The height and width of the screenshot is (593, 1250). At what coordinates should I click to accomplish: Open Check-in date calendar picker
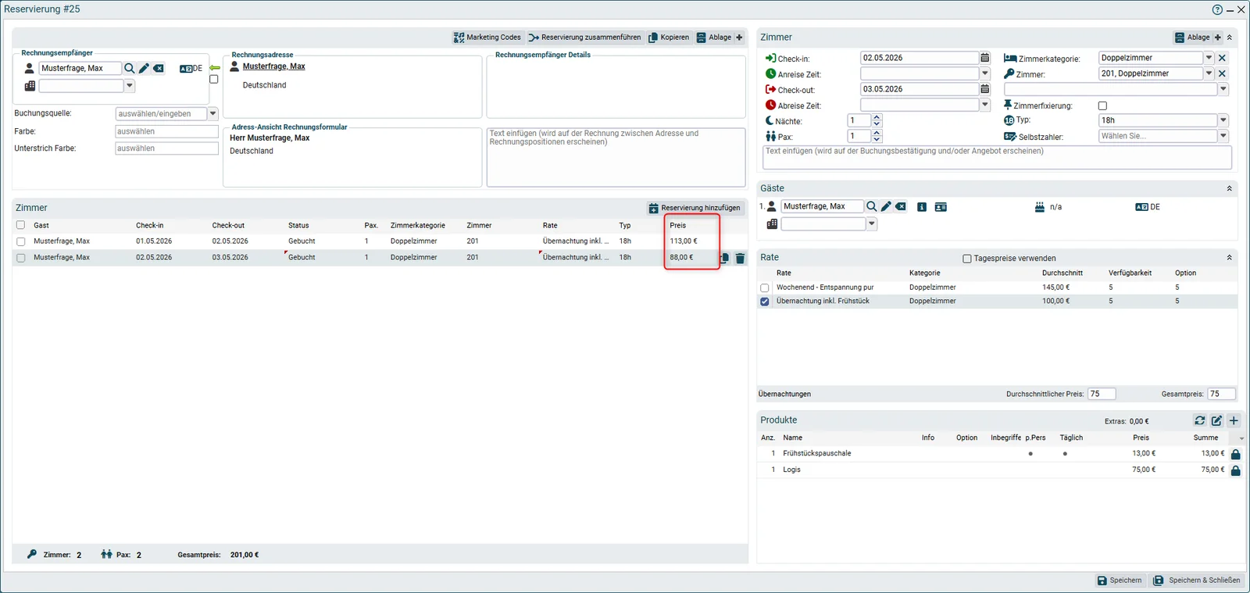[x=984, y=58]
